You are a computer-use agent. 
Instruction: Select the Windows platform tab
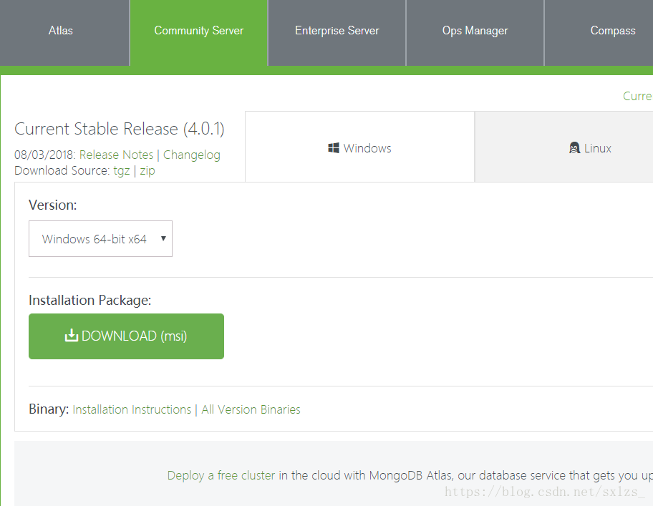point(360,147)
